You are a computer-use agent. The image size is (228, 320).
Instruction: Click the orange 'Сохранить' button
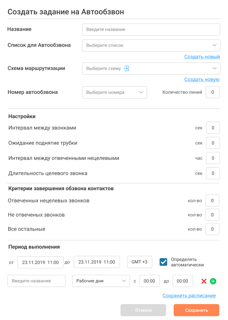196,310
